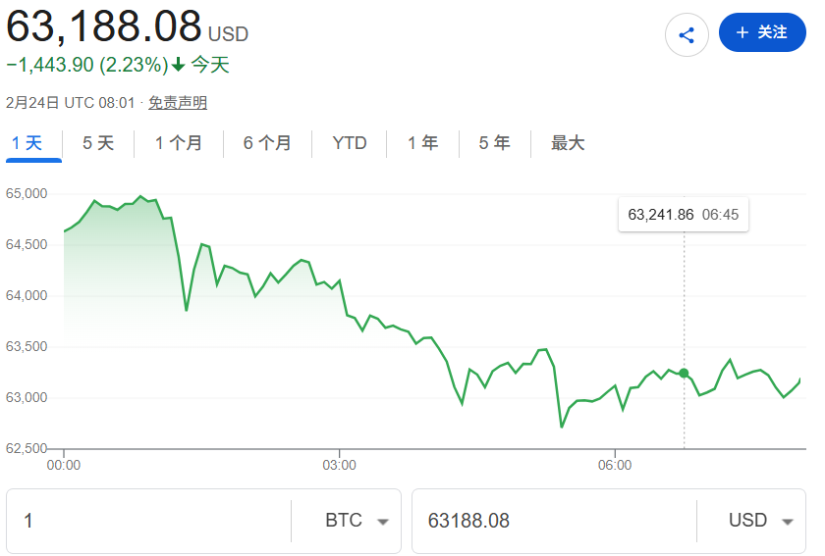Switch to the 5 天 tab
825x556 pixels.
click(x=98, y=143)
